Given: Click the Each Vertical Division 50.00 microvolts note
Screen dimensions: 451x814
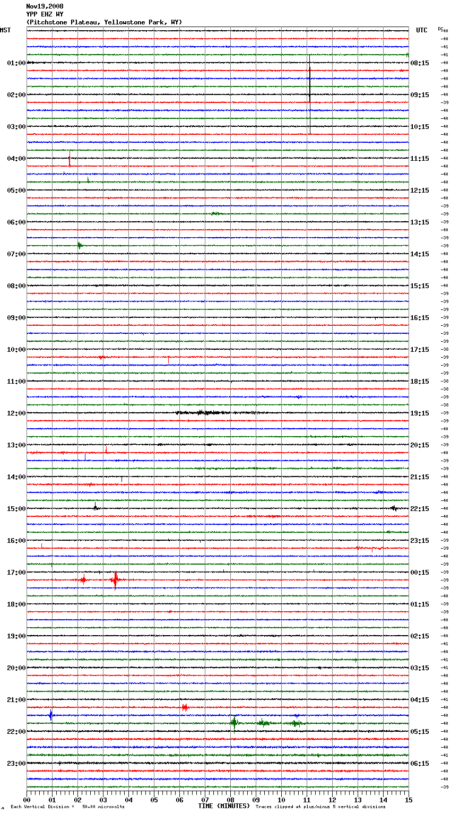Looking at the screenshot, I should pos(67,807).
